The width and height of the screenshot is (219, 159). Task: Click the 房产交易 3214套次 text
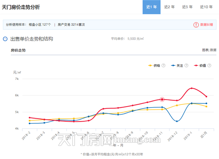point(71,25)
